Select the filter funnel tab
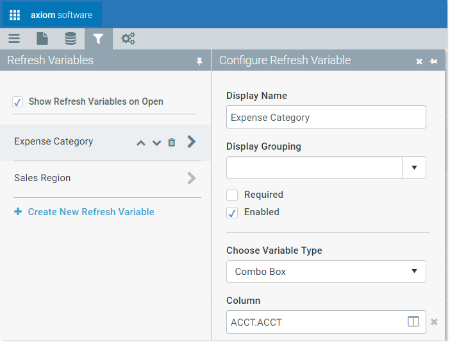This screenshot has width=450, height=343. [x=98, y=39]
